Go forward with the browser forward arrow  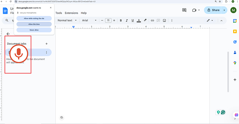pyautogui.click(x=6, y=1)
